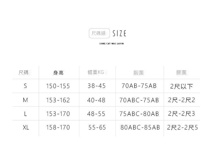Click the 腰圍 column header
The width and height of the screenshot is (211, 163).
181,73
